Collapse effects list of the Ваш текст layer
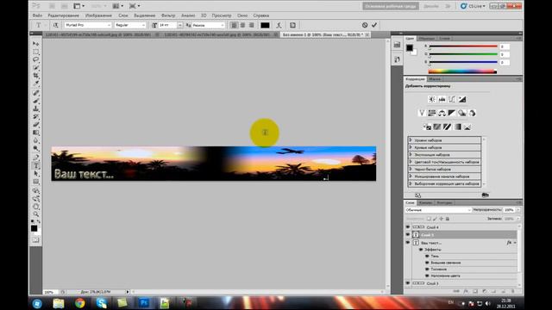Viewport: 552px width, 310px height. pos(515,243)
